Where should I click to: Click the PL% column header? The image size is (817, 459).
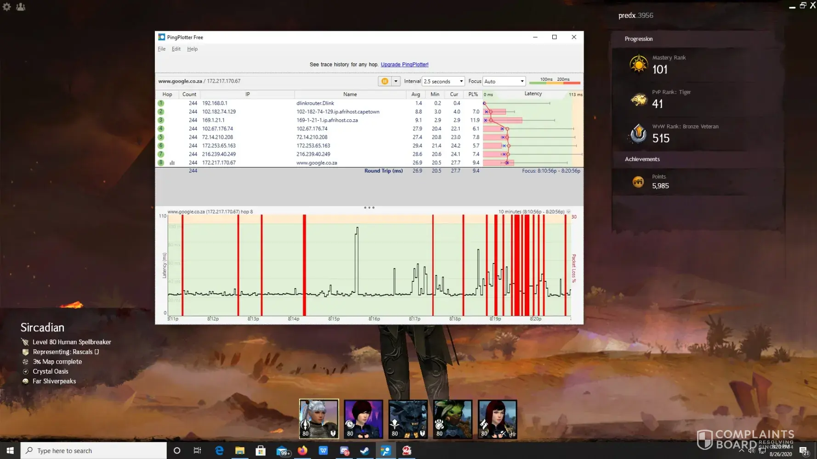tap(473, 95)
